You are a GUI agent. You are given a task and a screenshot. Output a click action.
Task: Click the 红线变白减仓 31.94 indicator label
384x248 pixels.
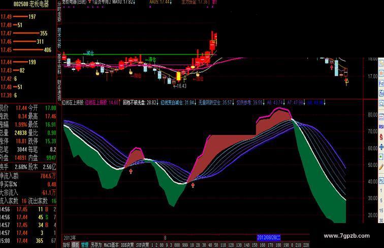178,102
